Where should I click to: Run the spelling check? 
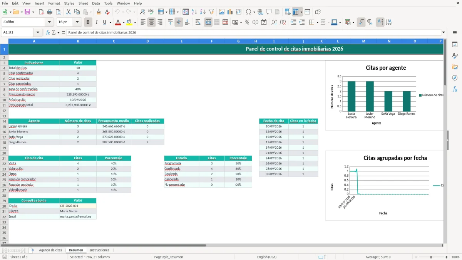click(x=151, y=12)
